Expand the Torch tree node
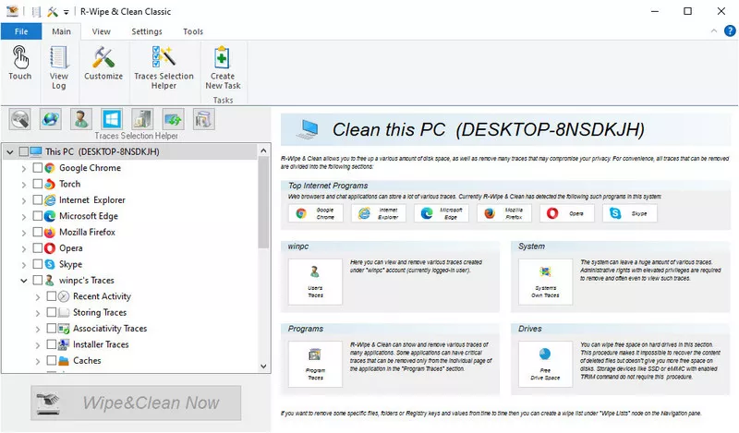739x433 pixels. [x=24, y=185]
